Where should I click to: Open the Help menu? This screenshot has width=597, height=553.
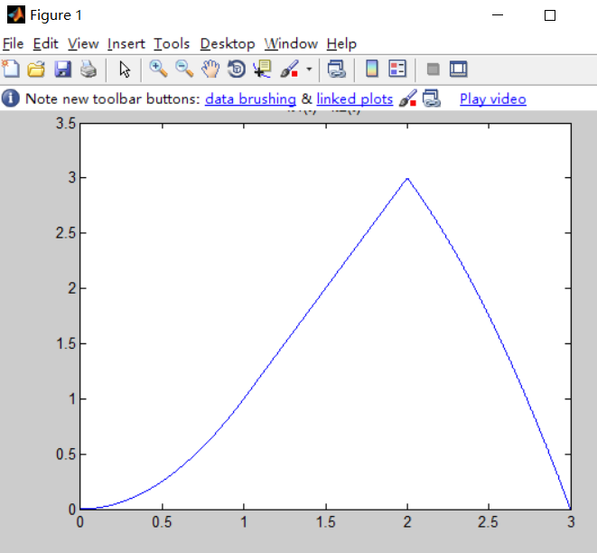(341, 43)
